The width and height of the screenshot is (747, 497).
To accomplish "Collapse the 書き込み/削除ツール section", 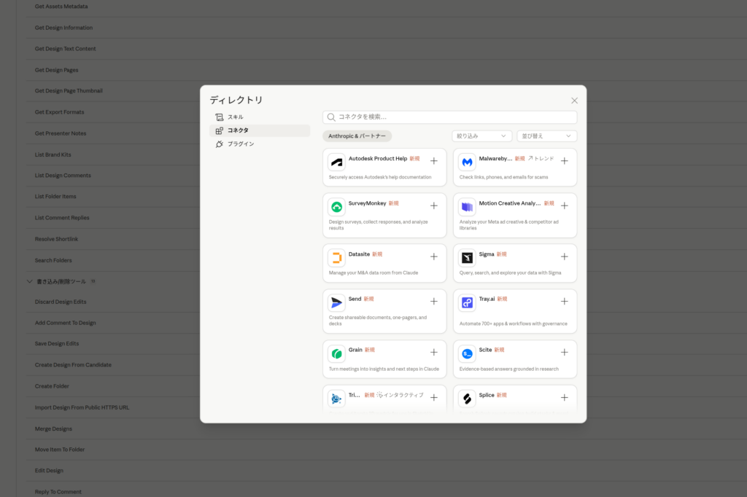I will pos(29,281).
